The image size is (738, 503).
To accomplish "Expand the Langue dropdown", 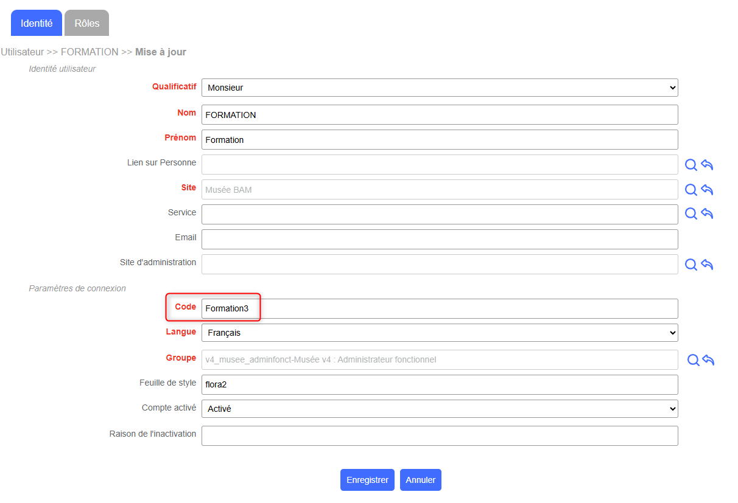I will (x=440, y=333).
